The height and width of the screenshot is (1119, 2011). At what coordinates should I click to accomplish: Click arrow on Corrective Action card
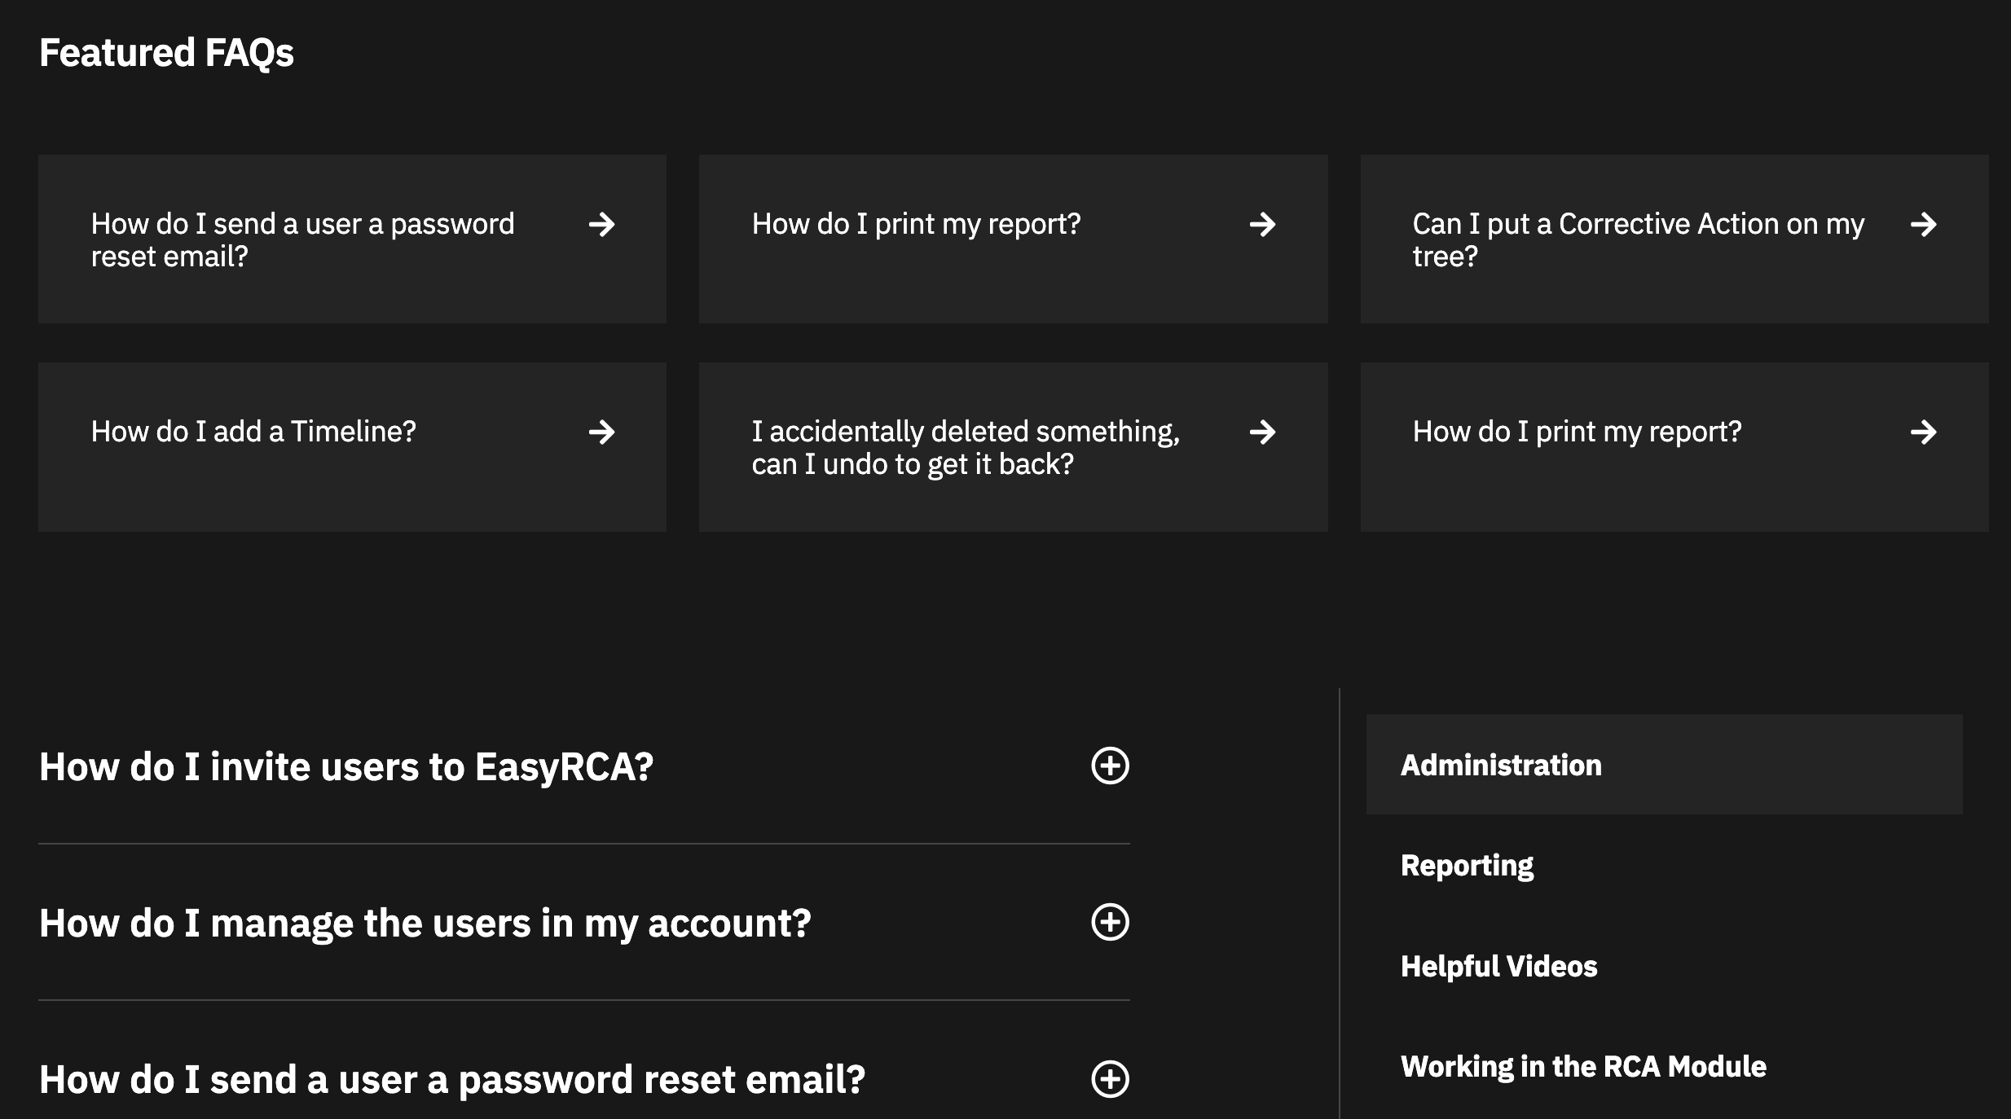pyautogui.click(x=1923, y=224)
